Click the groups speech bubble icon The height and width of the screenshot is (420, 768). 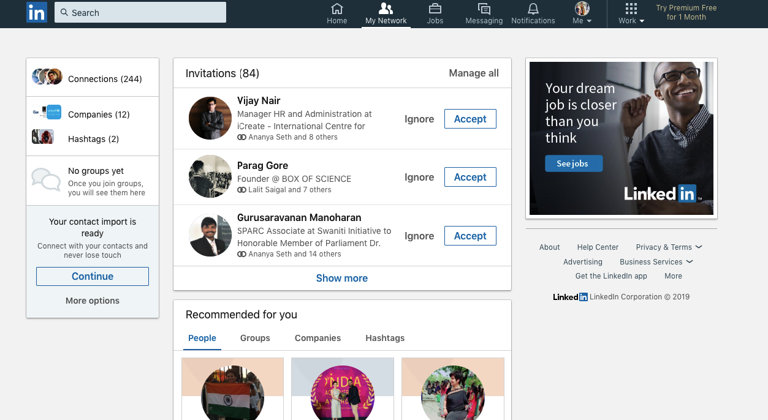(46, 179)
